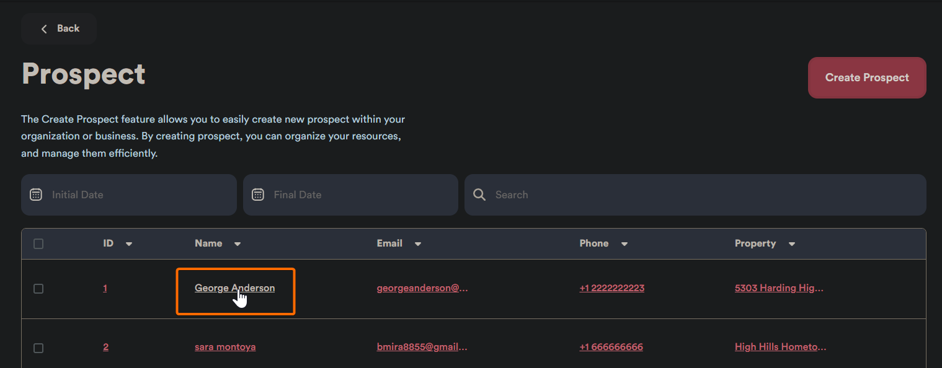Open sara montoya prospect link
Screen dimensions: 942x368
click(x=225, y=347)
